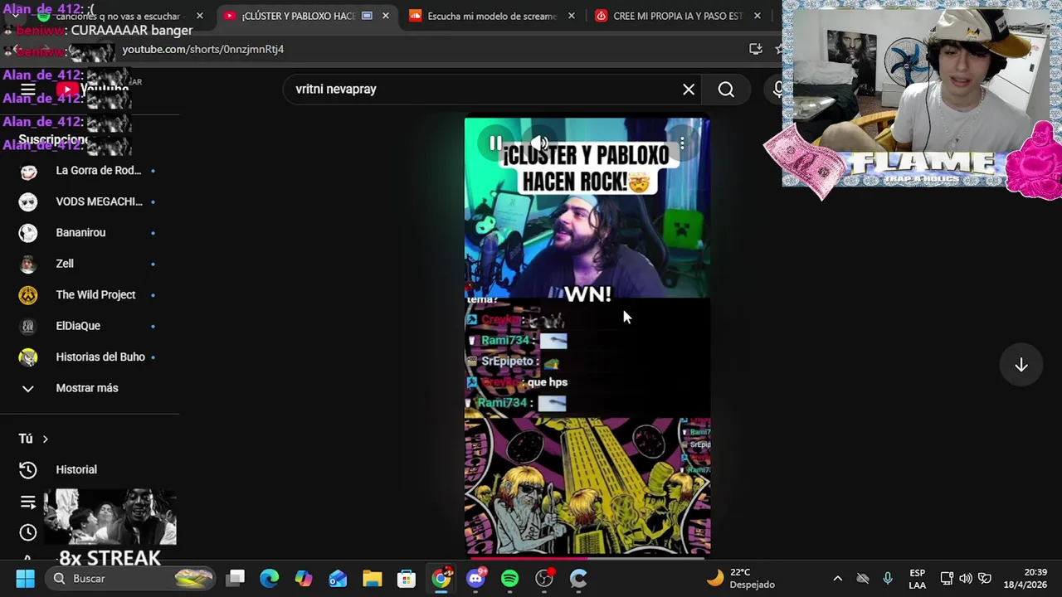Open the playlists icon below Historial
This screenshot has height=597, width=1062.
pos(28,502)
